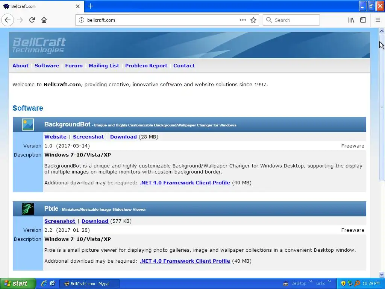Click the magnifier tray icon
Viewport: 385px width, 289px height.
pos(357,283)
